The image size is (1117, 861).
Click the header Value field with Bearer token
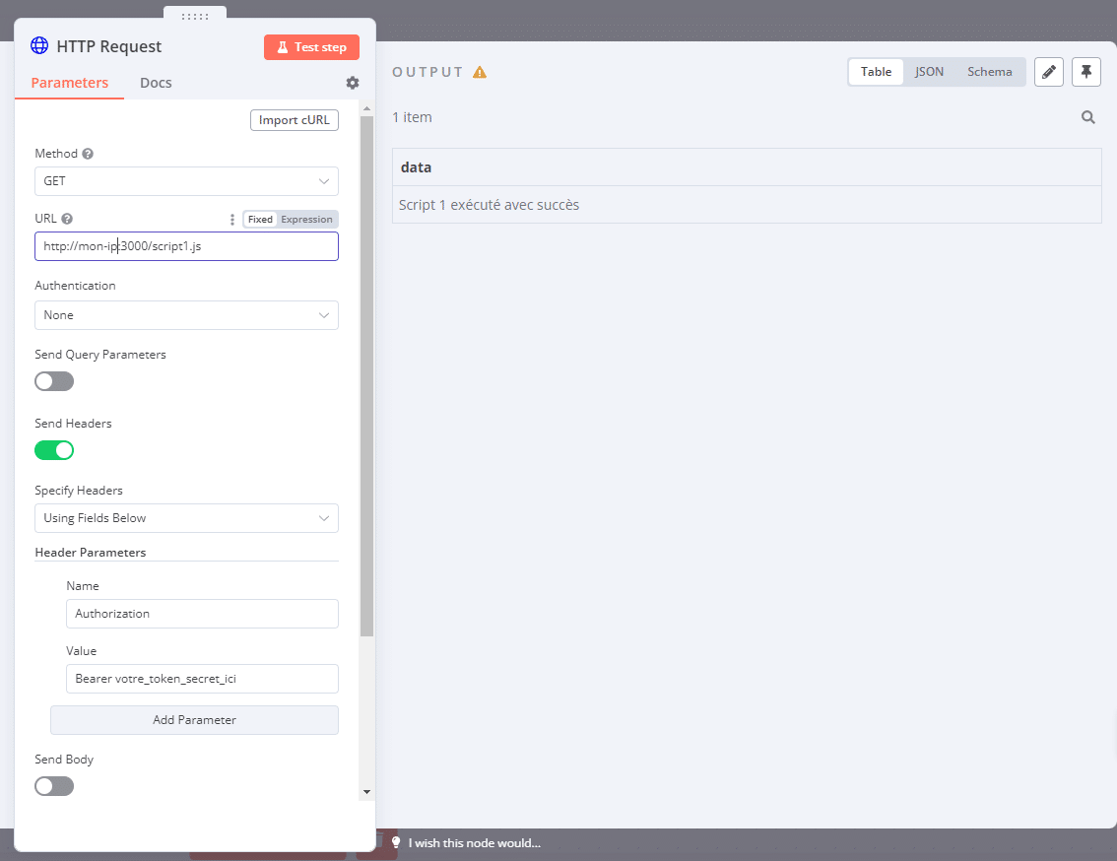click(202, 679)
